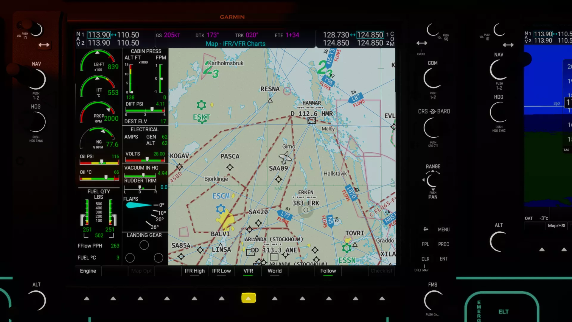Click the ERKEN NDB symbol on the chart
The width and height of the screenshot is (572, 322).
point(306,210)
